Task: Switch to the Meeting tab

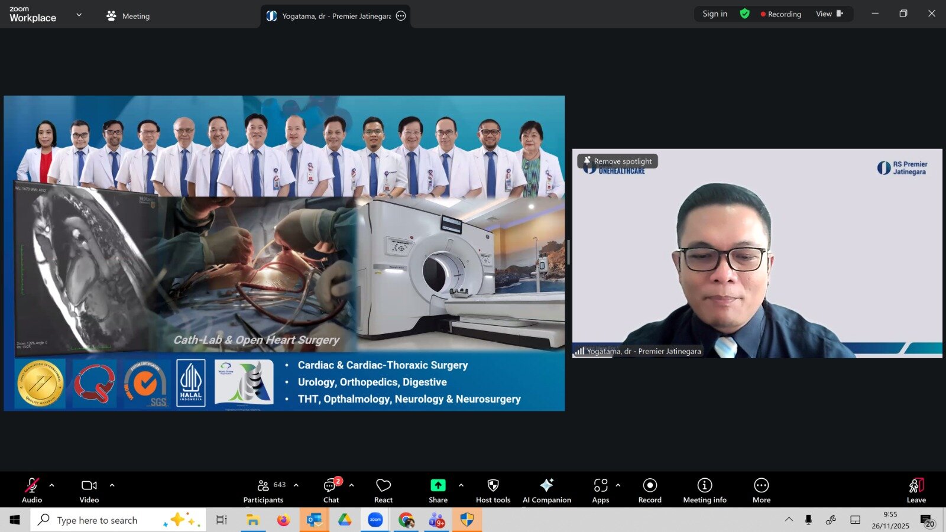Action: [x=128, y=16]
